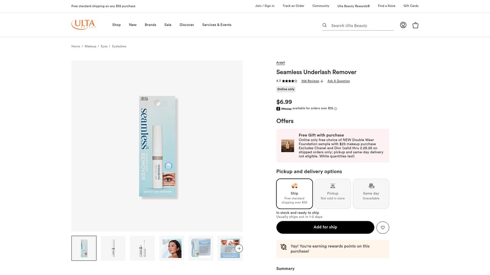Click the Ulta Beauty logo
This screenshot has width=490, height=275.
point(83,24)
